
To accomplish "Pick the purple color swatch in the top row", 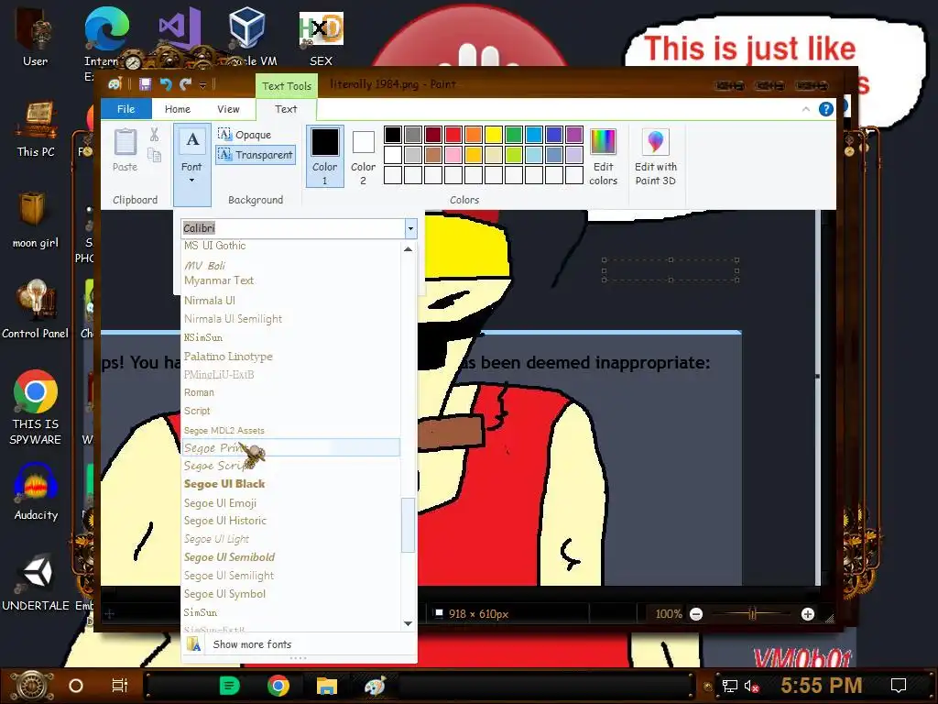I will 574,135.
